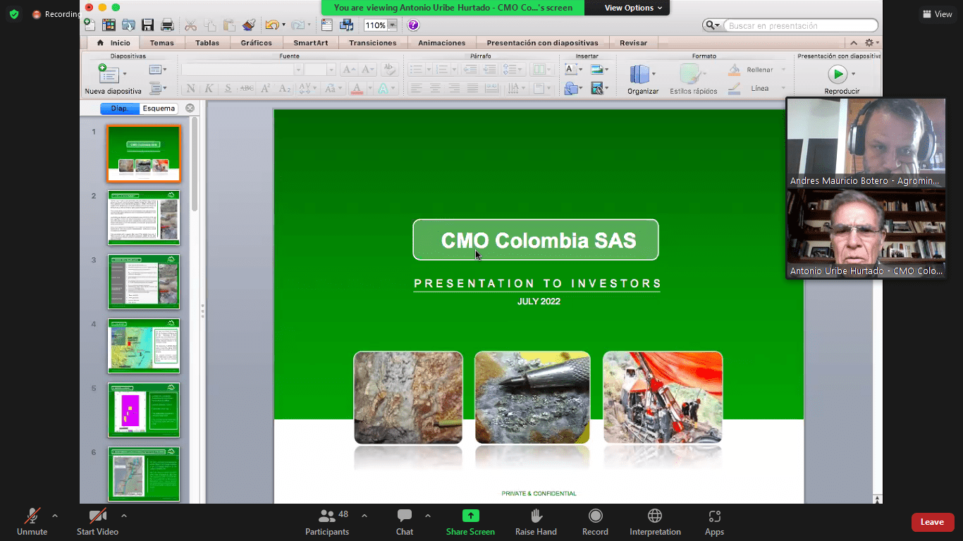Viewport: 963px width, 541px height.
Task: Open undo history dropdown arrow
Action: pos(283,25)
